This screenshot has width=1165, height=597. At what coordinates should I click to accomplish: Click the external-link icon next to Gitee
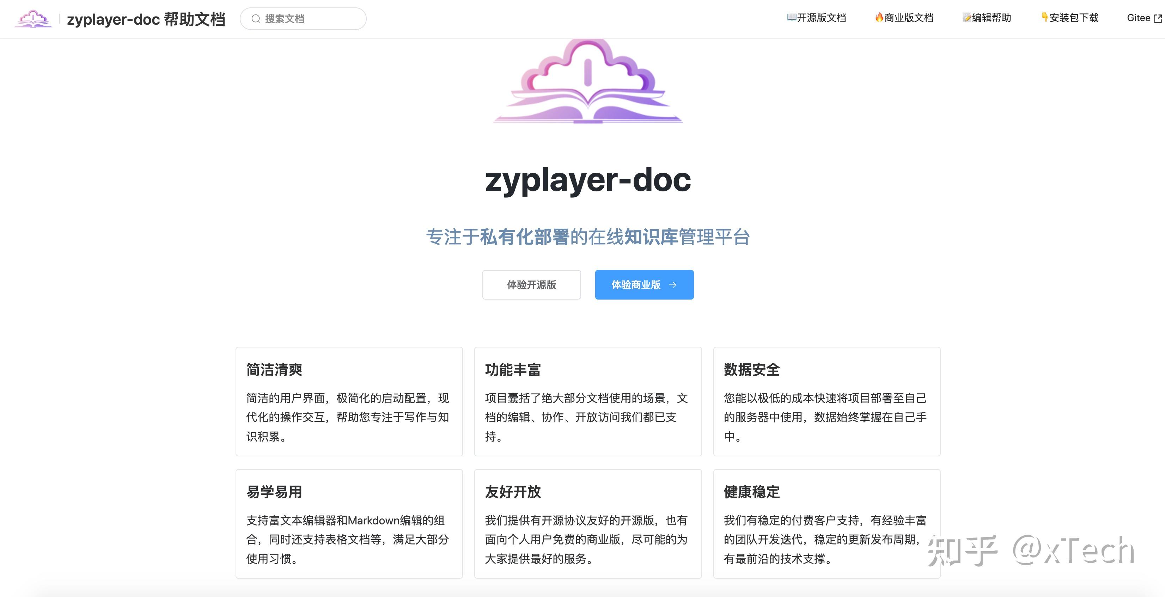coord(1158,17)
